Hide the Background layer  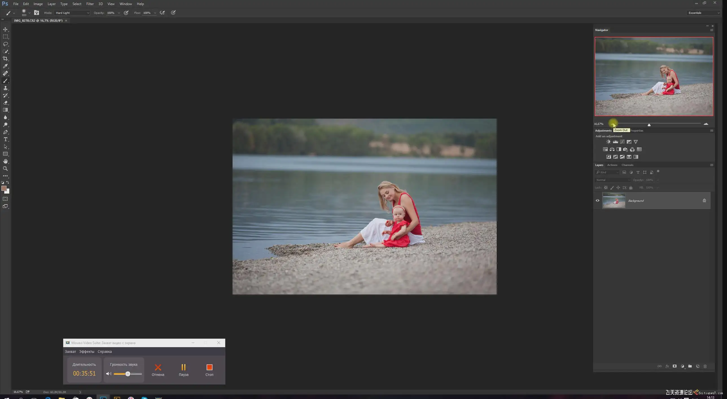pyautogui.click(x=597, y=201)
